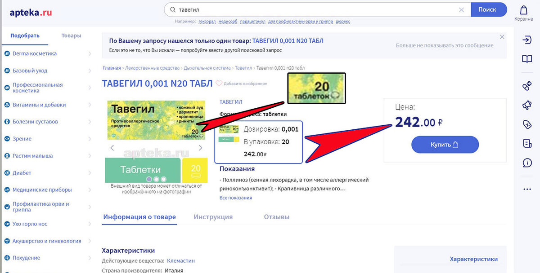The width and height of the screenshot is (540, 273).
Task: Click the blue Купить button
Action: pyautogui.click(x=445, y=145)
